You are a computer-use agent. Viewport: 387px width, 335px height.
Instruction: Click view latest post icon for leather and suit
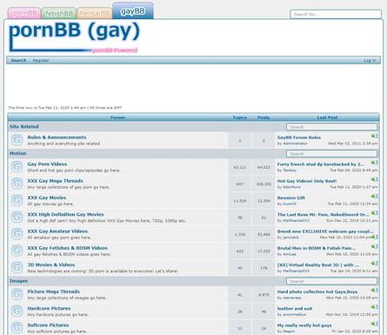point(374,307)
